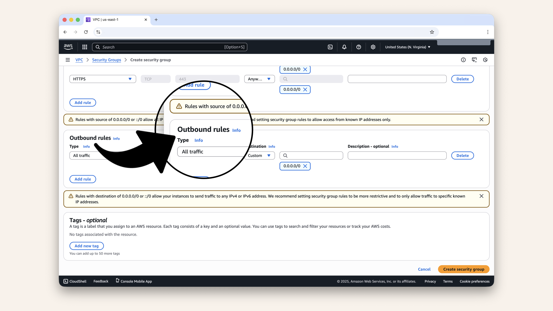Click the outbound rule Description field
Image resolution: width=553 pixels, height=311 pixels.
pyautogui.click(x=397, y=155)
